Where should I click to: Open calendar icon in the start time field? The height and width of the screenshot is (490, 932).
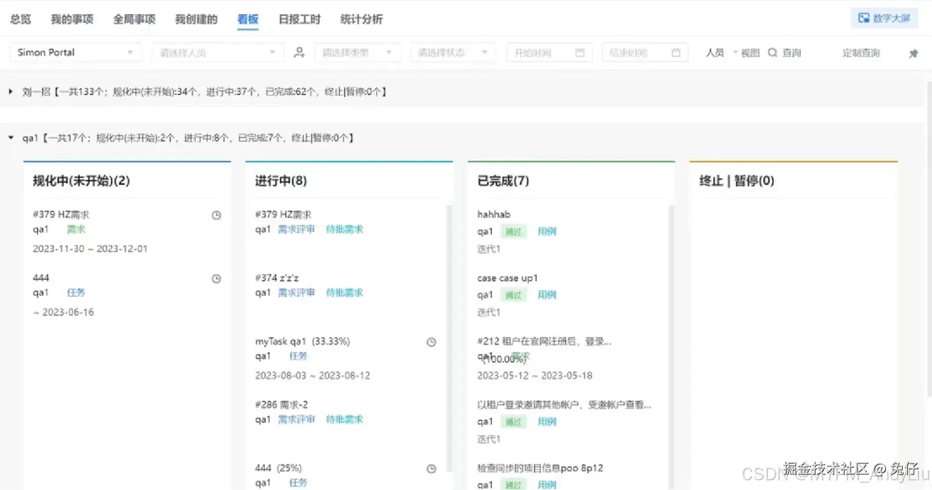580,52
